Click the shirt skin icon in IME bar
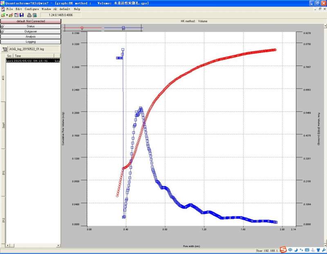Viewport: 327px width, 254px height. tap(318, 250)
